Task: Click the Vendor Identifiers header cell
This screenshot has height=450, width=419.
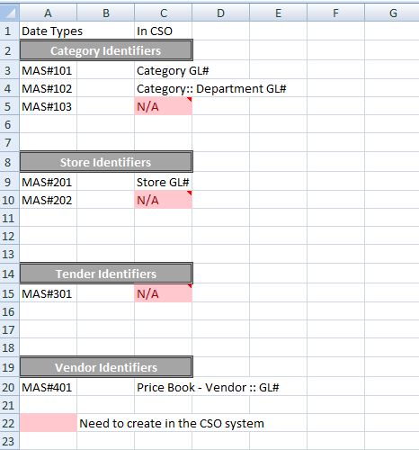Action: tap(106, 367)
